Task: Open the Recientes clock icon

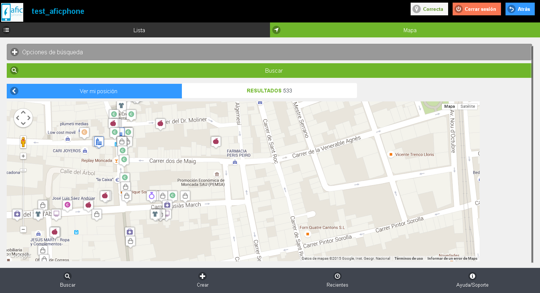Action: point(337,280)
